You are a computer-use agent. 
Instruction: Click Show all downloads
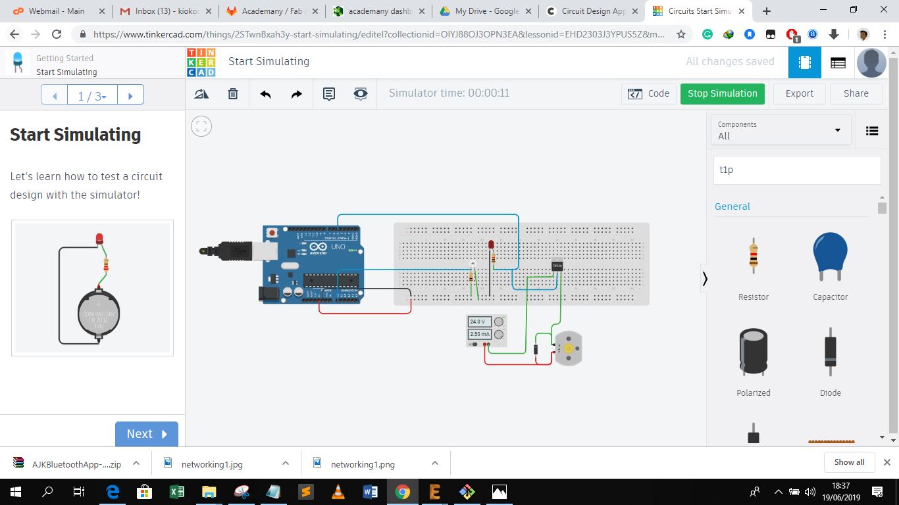849,462
